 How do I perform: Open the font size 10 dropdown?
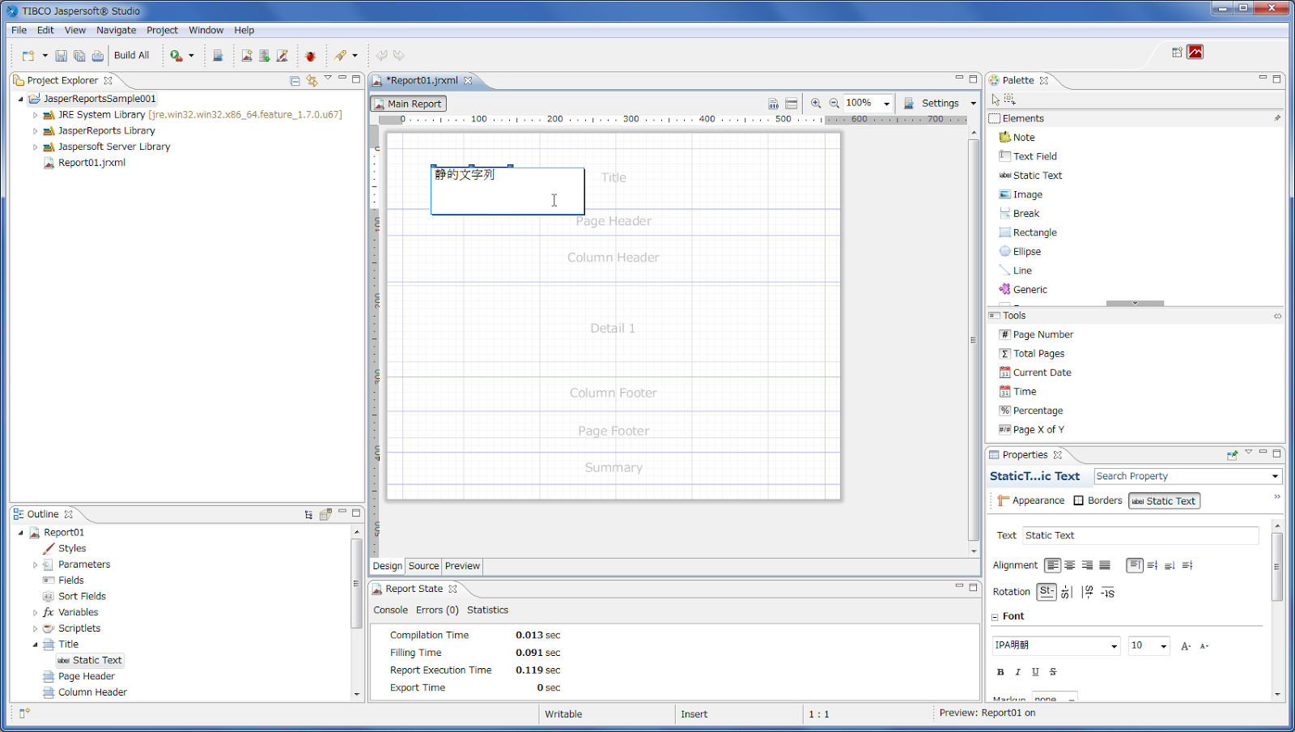coord(1163,646)
